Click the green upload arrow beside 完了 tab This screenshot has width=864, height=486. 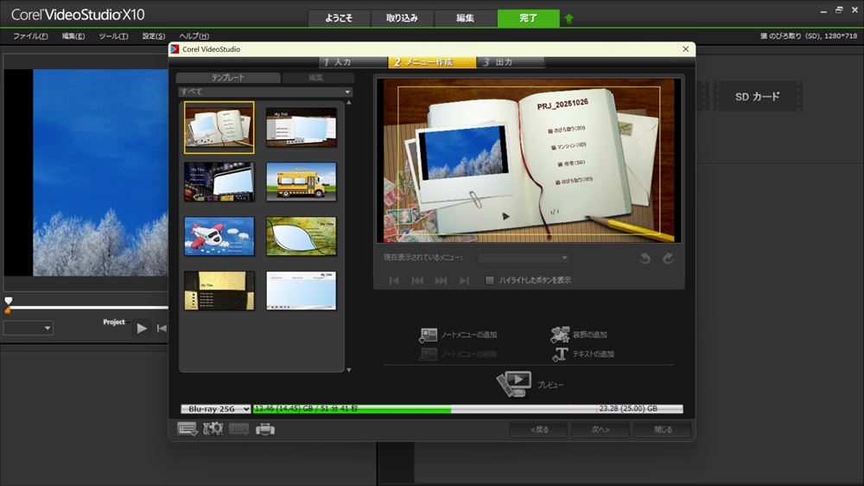[x=569, y=18]
